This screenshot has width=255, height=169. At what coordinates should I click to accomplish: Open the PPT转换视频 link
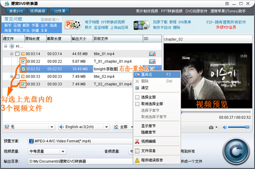click(172, 11)
